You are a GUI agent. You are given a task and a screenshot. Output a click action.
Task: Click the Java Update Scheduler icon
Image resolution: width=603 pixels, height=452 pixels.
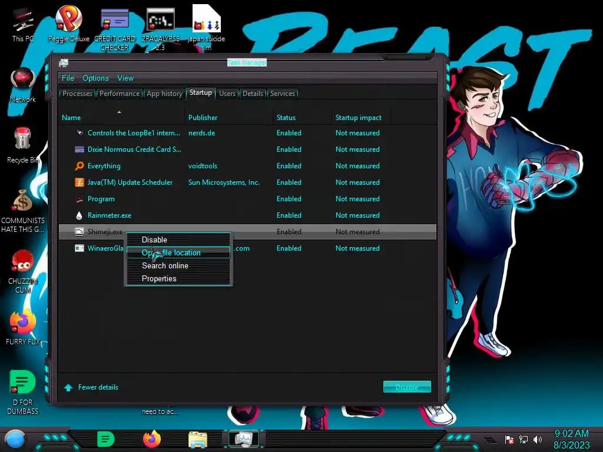coord(79,182)
